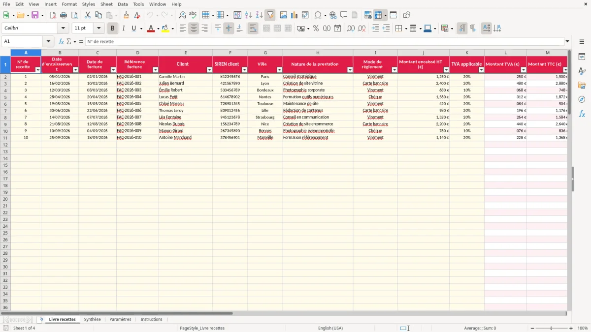Adjust the zoom slider in status bar
This screenshot has height=332, width=591.
pos(551,328)
